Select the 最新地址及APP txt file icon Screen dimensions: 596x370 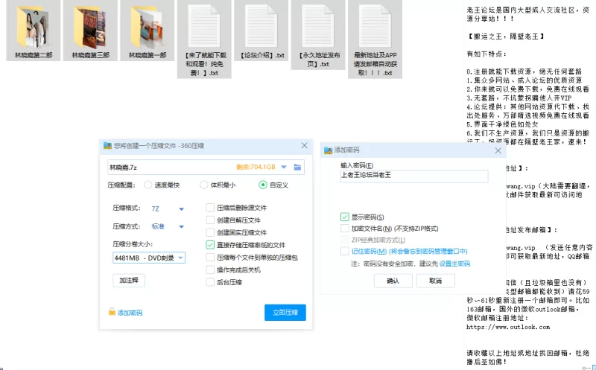pos(375,27)
